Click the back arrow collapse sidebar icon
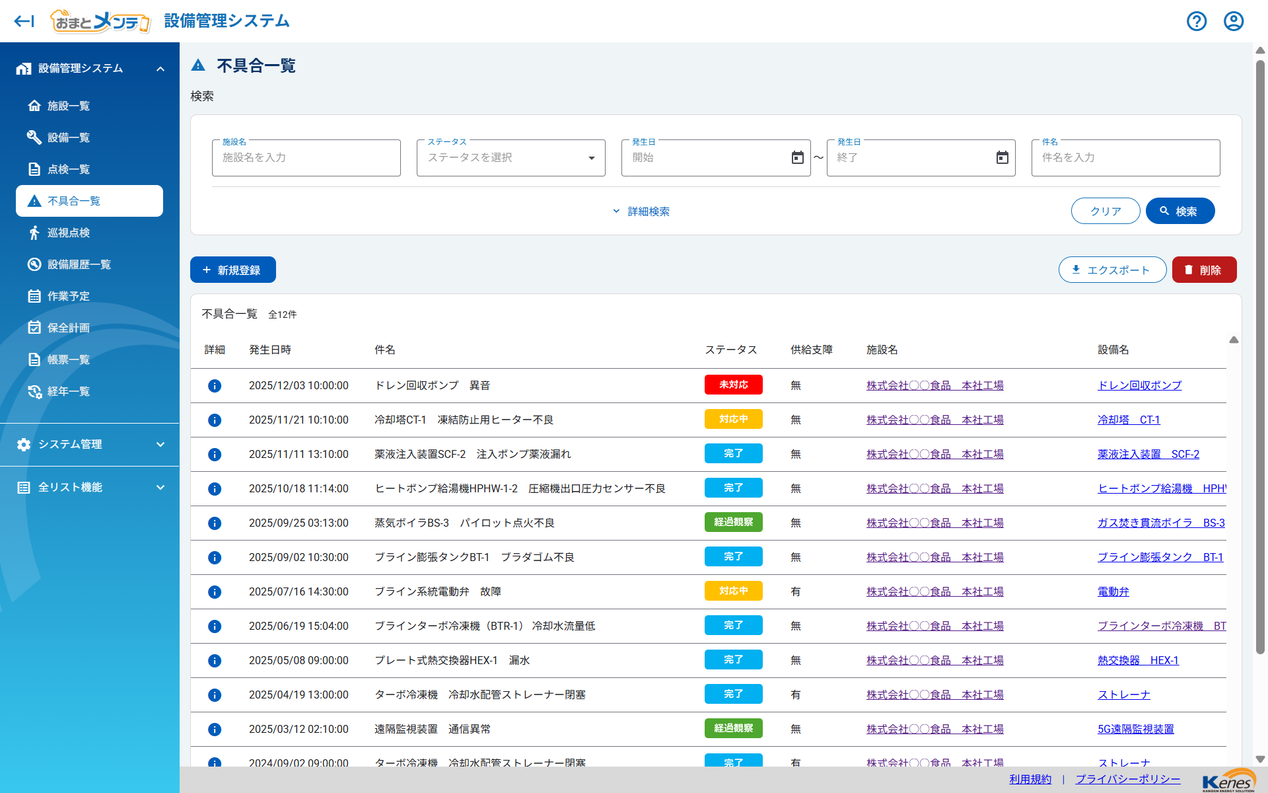This screenshot has width=1268, height=793. click(x=24, y=21)
